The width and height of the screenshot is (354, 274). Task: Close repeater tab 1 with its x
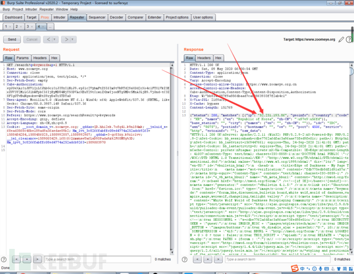(x=10, y=27)
